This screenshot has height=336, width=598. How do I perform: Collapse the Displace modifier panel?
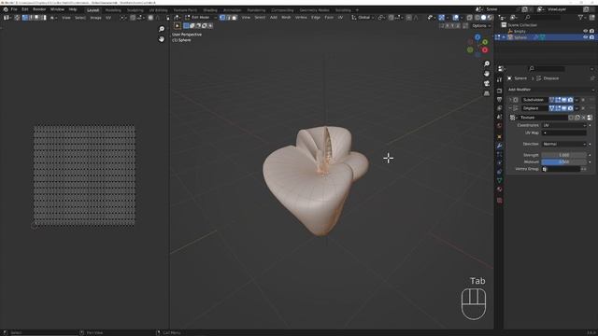[510, 108]
